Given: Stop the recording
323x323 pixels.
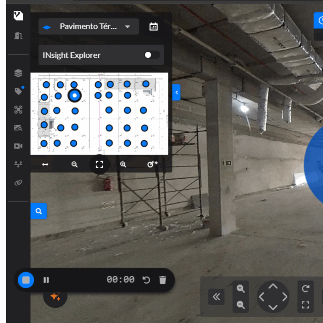Looking at the screenshot, I should point(26,280).
